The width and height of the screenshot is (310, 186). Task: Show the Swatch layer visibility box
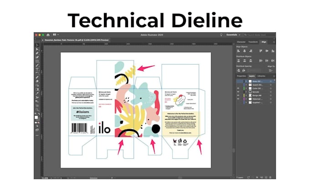(238, 85)
